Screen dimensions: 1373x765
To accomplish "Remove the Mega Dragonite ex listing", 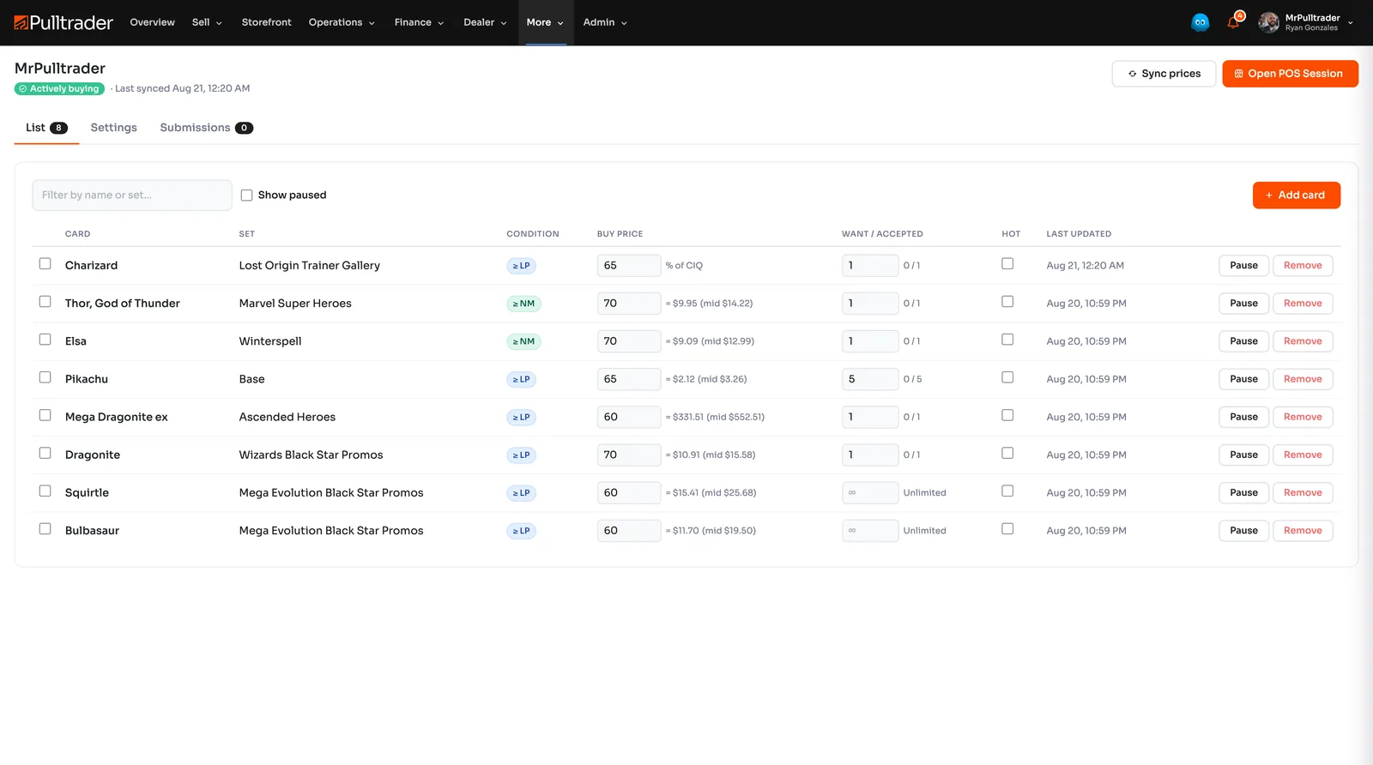I will point(1303,417).
